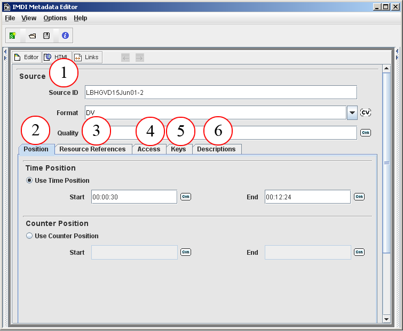Switch to the Descriptions tab
The image size is (403, 331).
pyautogui.click(x=216, y=149)
